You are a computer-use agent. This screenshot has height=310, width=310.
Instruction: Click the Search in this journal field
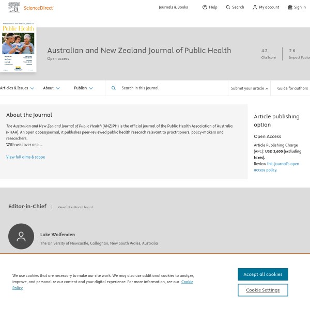[171, 88]
